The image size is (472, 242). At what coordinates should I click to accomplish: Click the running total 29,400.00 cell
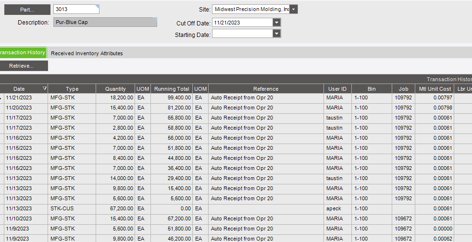[x=172, y=178]
